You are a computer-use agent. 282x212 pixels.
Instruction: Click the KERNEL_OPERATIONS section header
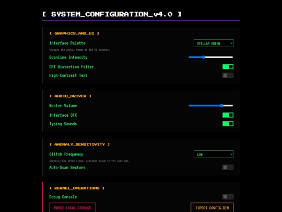pyautogui.click(x=77, y=188)
